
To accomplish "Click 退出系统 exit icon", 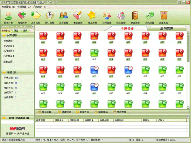I will [164, 17].
